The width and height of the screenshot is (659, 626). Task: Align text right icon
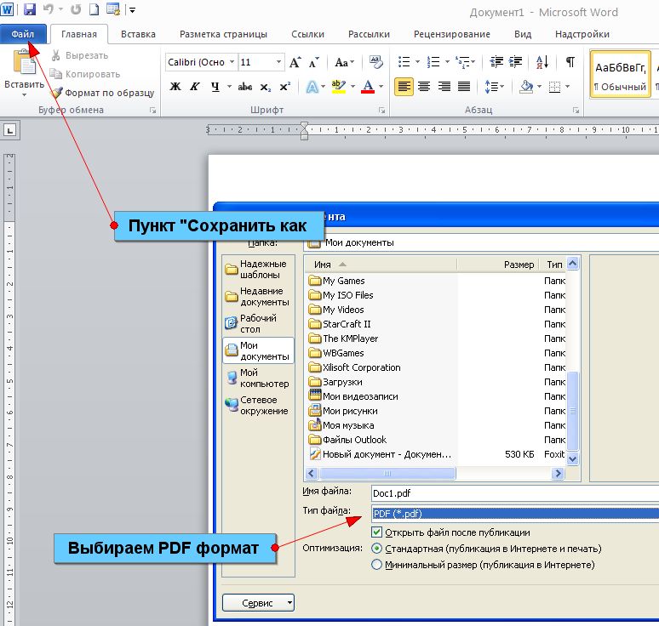coord(444,87)
